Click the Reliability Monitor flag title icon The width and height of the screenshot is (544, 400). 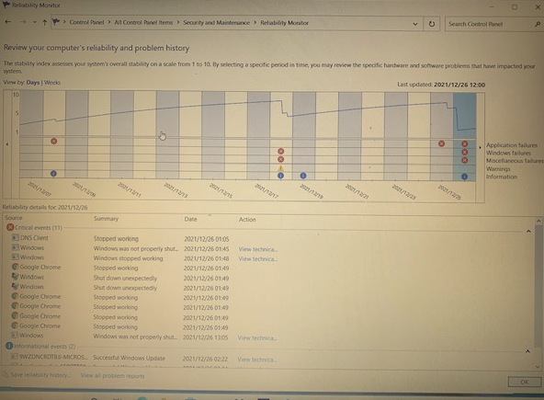[x=6, y=5]
